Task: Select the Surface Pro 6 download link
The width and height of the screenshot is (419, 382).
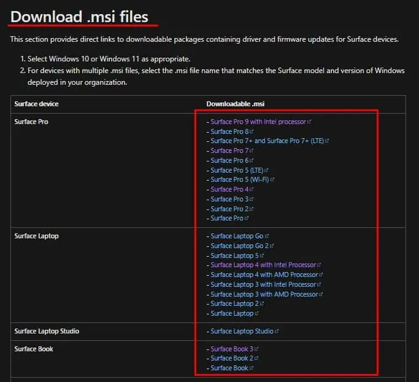Action: [x=229, y=160]
